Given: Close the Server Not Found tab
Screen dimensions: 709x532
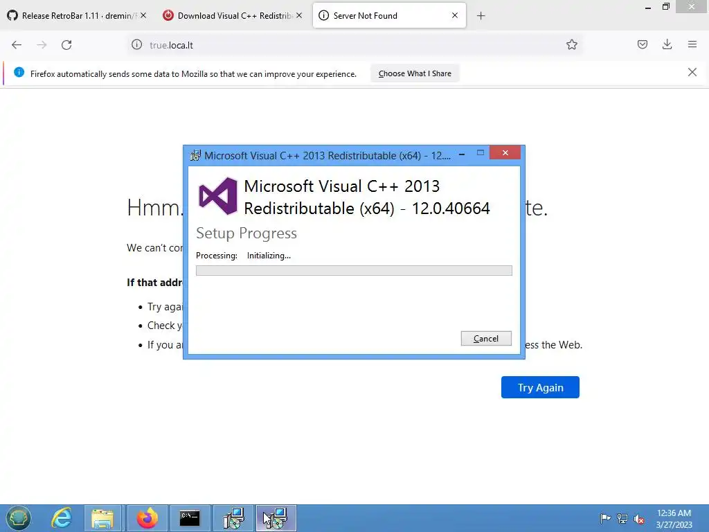Looking at the screenshot, I should [x=455, y=15].
